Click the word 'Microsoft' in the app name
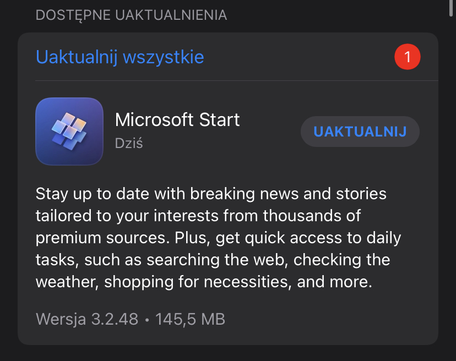The image size is (456, 361). coord(154,119)
